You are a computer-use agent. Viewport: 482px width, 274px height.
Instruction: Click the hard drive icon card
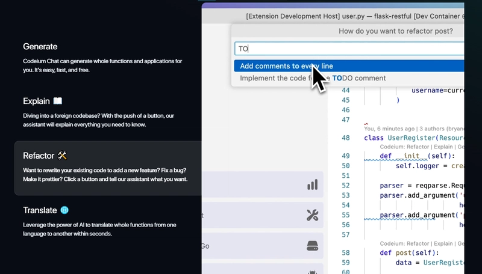pos(263,246)
